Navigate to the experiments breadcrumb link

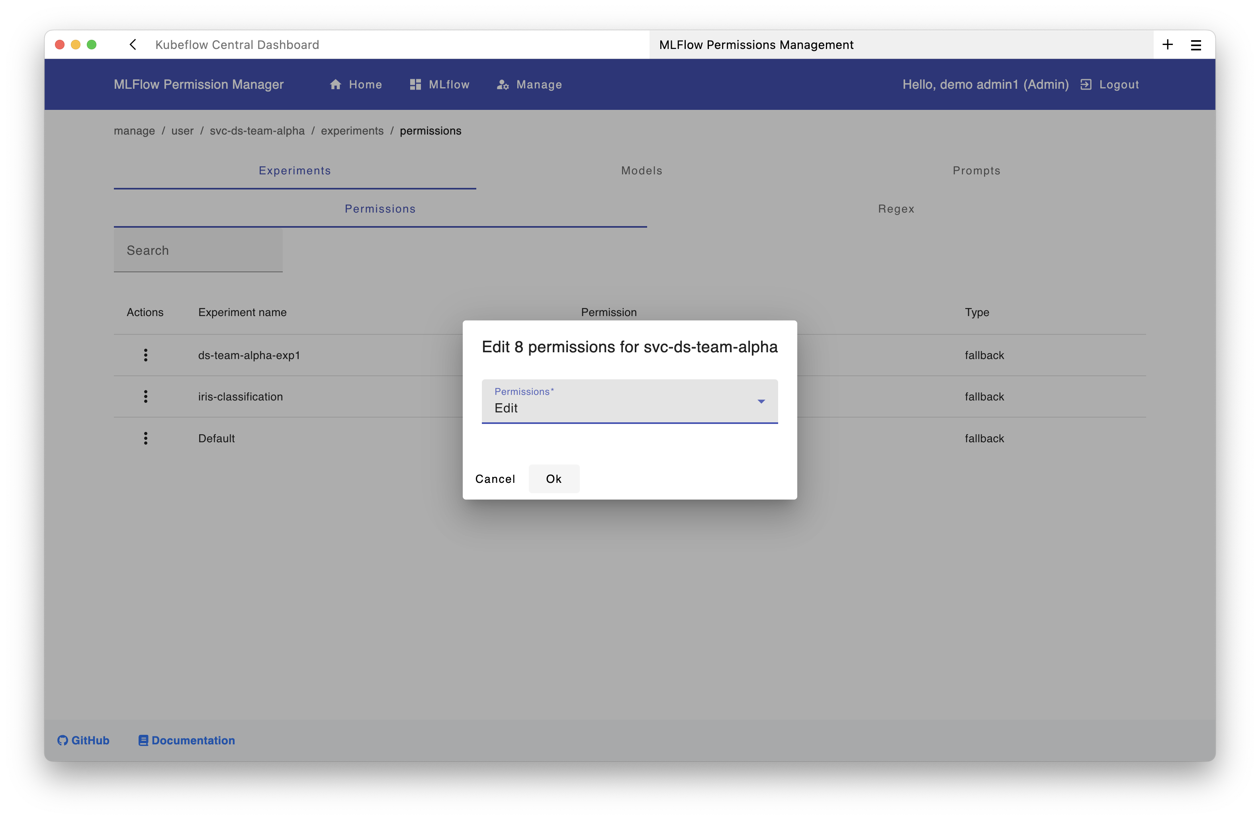[x=352, y=131]
